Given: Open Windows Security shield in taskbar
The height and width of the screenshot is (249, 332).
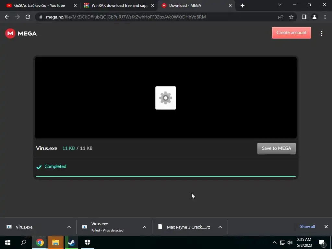Looking at the screenshot, I should click(x=88, y=243).
